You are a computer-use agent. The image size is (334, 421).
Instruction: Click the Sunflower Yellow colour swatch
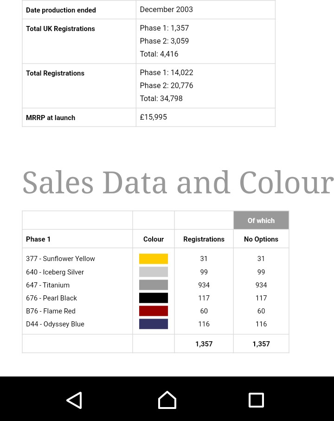pyautogui.click(x=154, y=259)
